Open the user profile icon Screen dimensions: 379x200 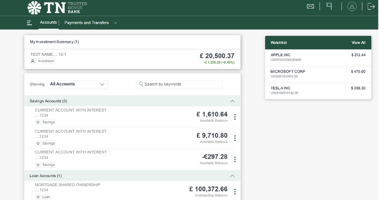tap(352, 6)
